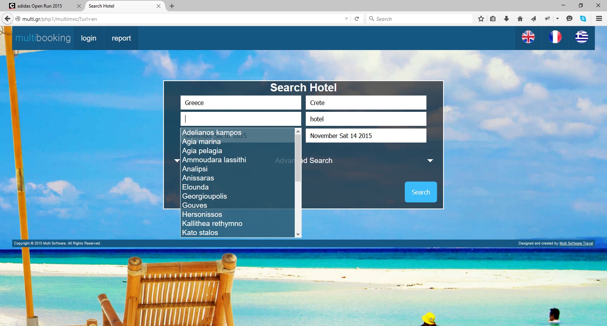Open the login menu item
This screenshot has width=607, height=326.
pyautogui.click(x=88, y=38)
